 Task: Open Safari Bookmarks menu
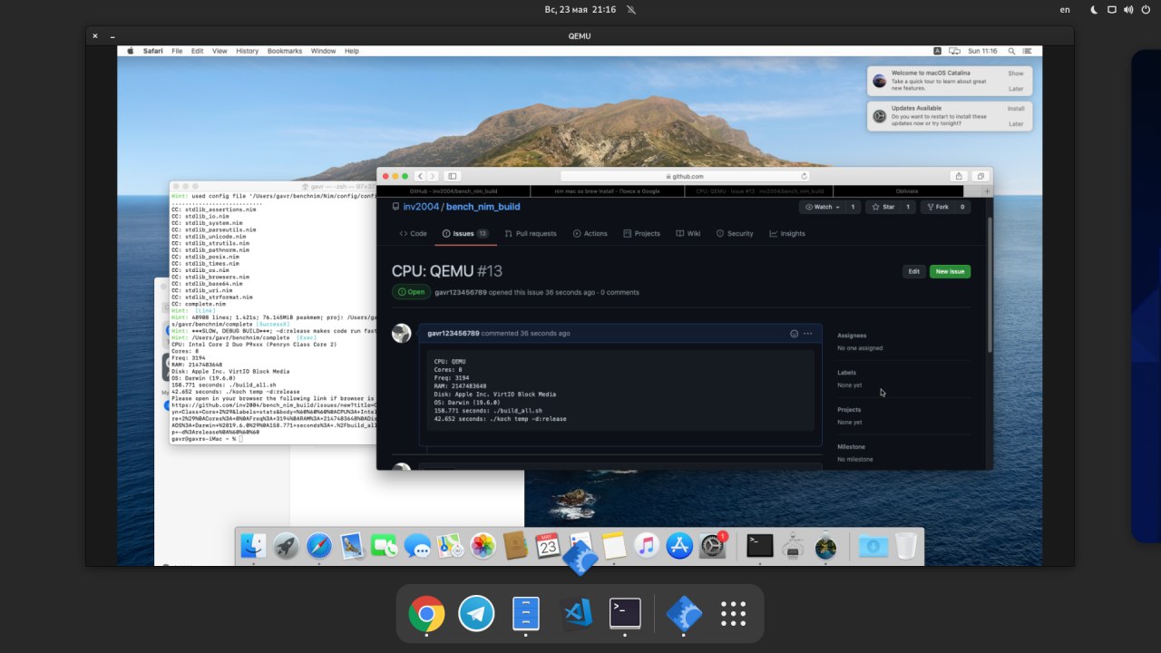point(285,51)
